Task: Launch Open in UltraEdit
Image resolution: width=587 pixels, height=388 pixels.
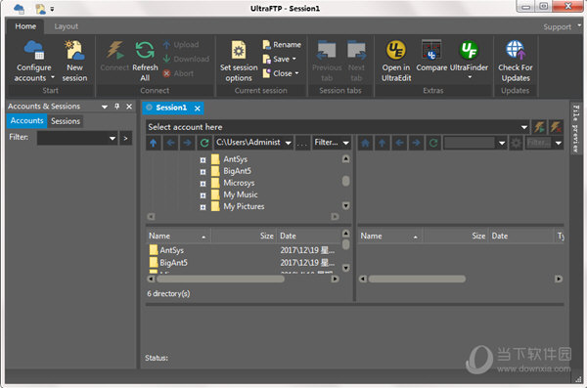Action: tap(396, 62)
